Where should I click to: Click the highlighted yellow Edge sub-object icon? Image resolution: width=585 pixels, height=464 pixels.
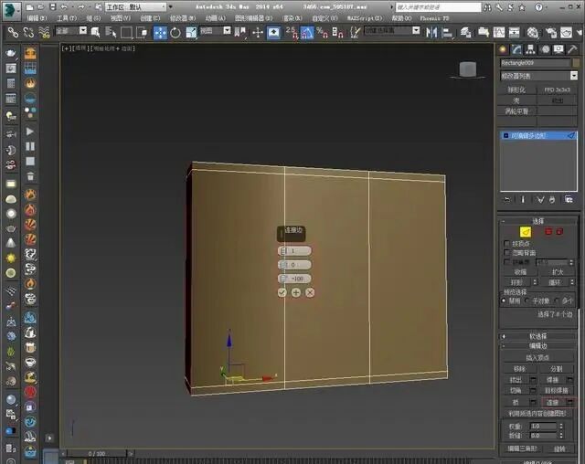tap(526, 232)
